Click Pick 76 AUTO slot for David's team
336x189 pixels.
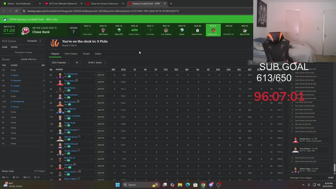(x=134, y=30)
